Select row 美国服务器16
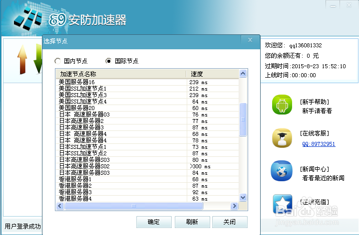The height and width of the screenshot is (235, 359). pos(147,82)
